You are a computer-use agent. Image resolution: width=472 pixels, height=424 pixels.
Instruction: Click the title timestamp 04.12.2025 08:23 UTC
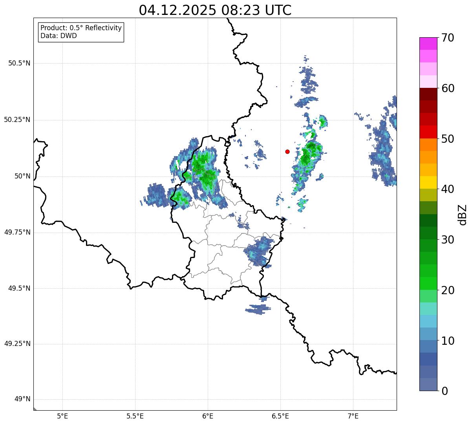215,10
